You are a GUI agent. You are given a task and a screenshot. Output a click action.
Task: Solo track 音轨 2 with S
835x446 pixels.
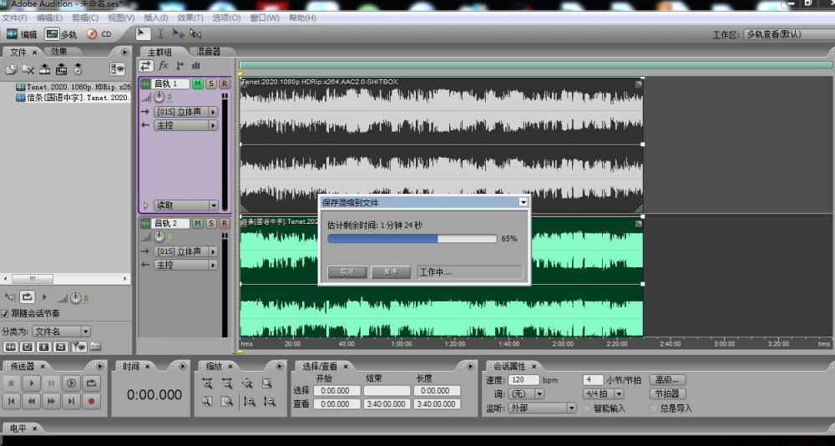pyautogui.click(x=211, y=223)
